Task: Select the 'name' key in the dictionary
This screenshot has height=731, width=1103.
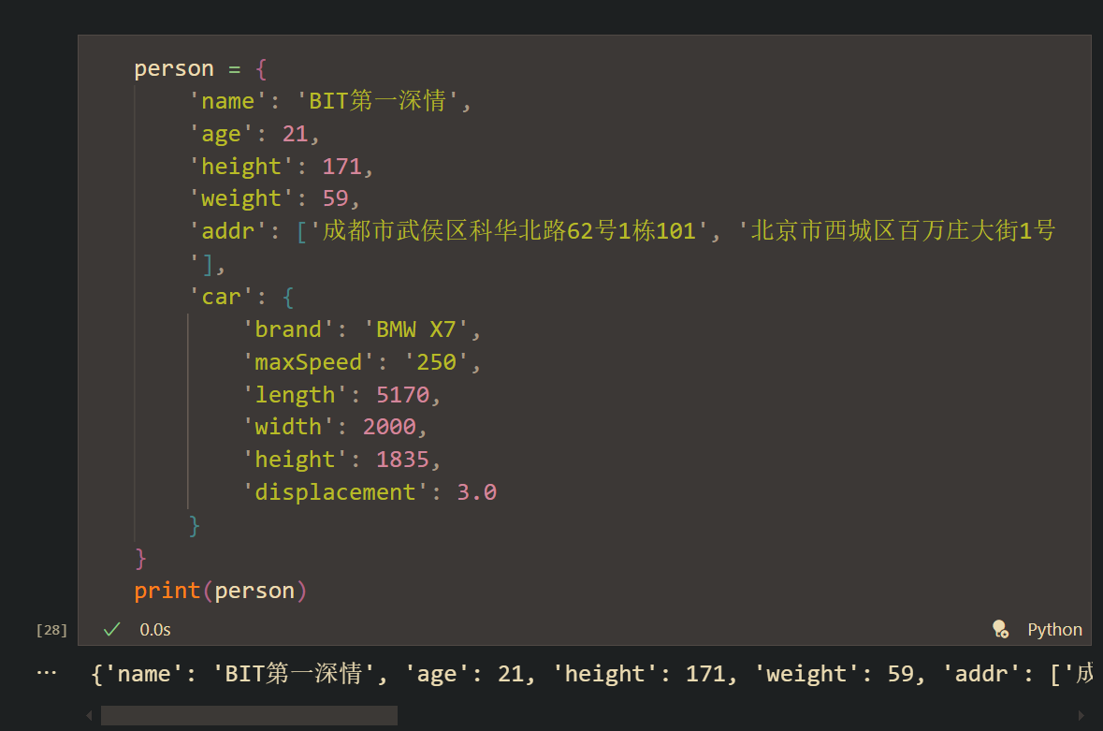Action: pyautogui.click(x=227, y=100)
